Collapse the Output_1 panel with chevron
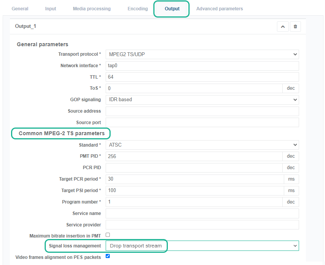325x265 pixels. (x=283, y=27)
